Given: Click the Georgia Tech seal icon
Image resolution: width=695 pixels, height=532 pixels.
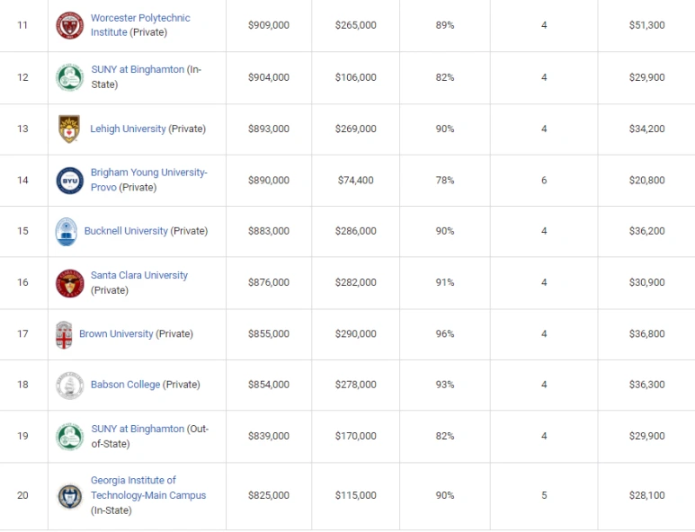Looking at the screenshot, I should click(69, 496).
